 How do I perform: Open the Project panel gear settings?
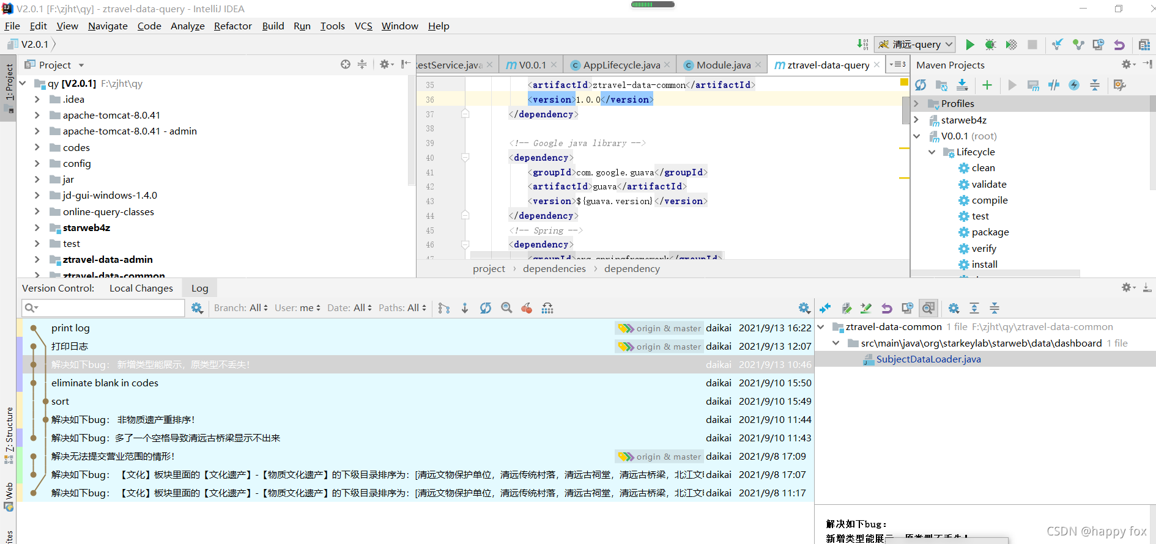387,64
